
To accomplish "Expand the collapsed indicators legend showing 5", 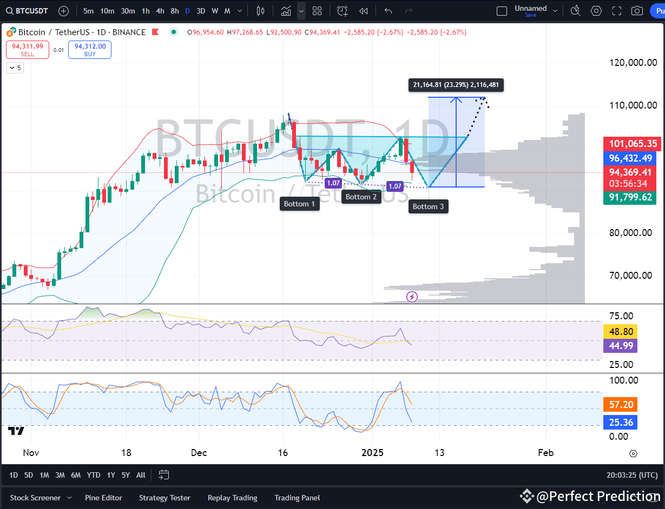I will tap(15, 68).
